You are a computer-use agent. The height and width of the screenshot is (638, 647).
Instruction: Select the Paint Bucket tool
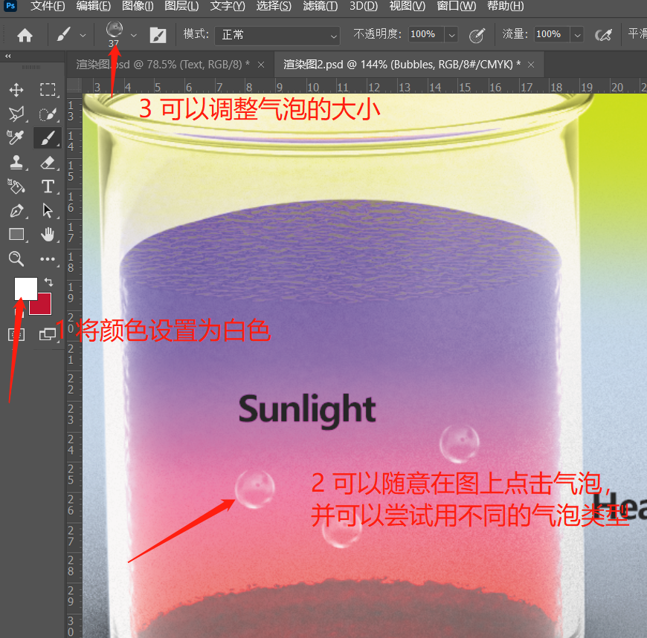coord(16,186)
